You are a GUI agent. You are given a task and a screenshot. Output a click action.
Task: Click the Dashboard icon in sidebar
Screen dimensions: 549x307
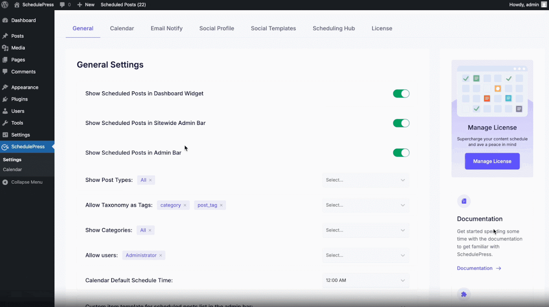[5, 20]
